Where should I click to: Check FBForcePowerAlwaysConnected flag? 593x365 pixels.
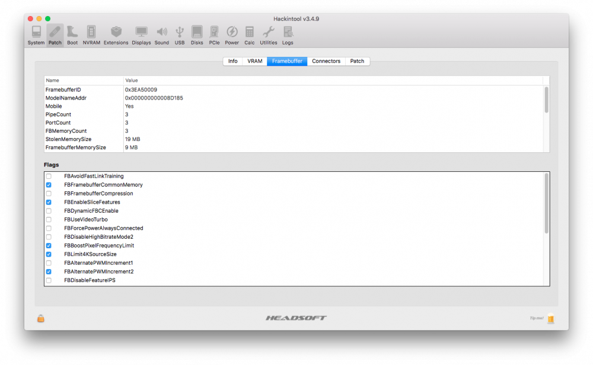[x=49, y=228]
